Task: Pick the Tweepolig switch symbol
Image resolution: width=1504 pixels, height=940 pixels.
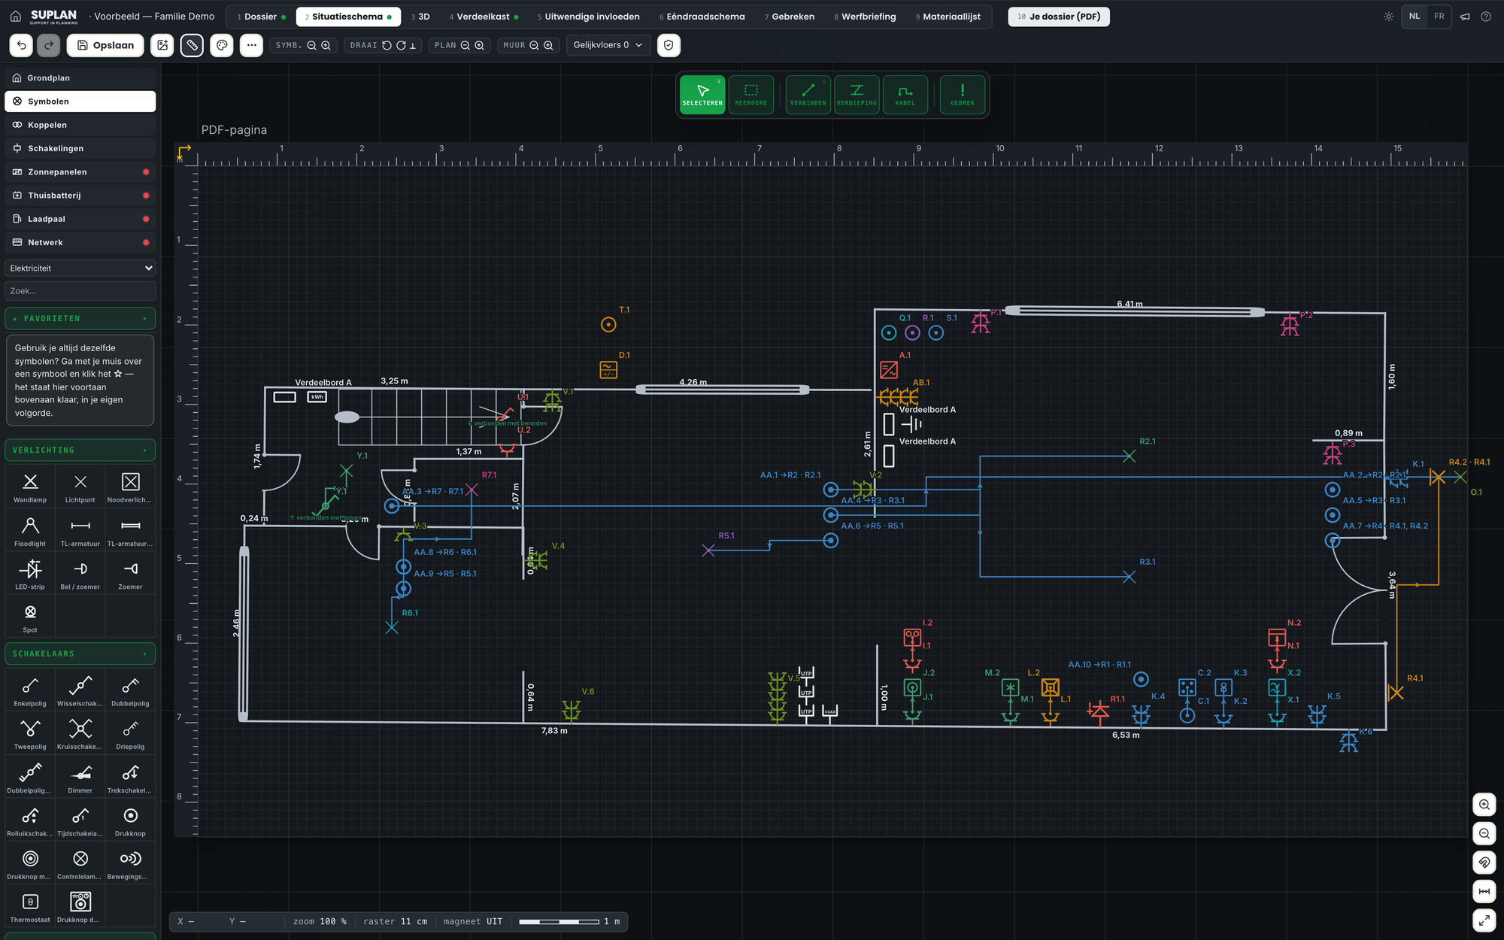Action: (x=30, y=734)
